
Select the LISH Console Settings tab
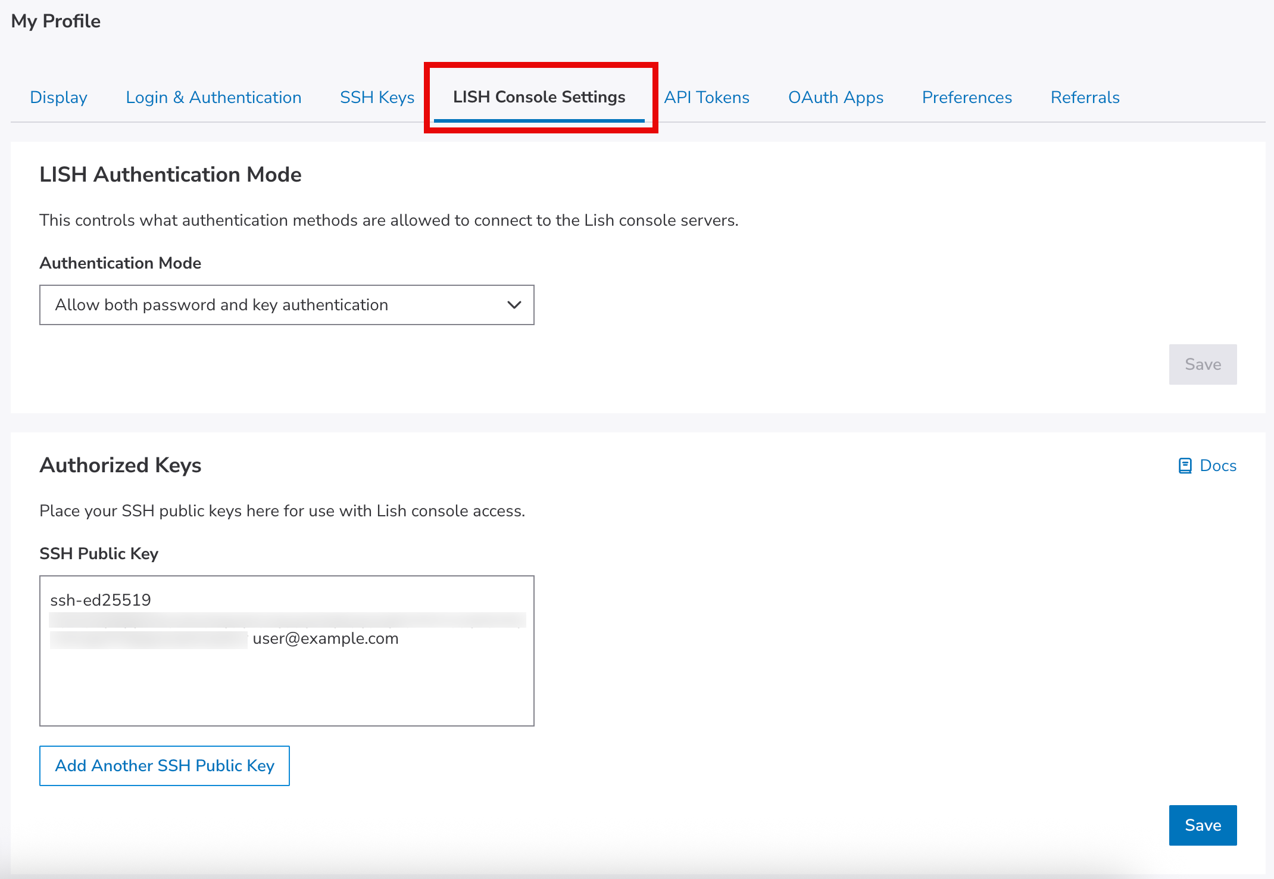539,97
